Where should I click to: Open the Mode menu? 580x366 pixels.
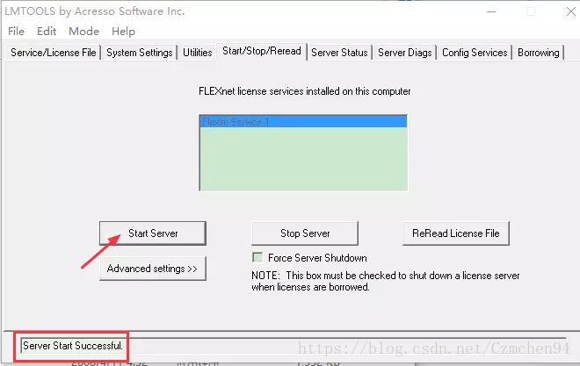(84, 32)
